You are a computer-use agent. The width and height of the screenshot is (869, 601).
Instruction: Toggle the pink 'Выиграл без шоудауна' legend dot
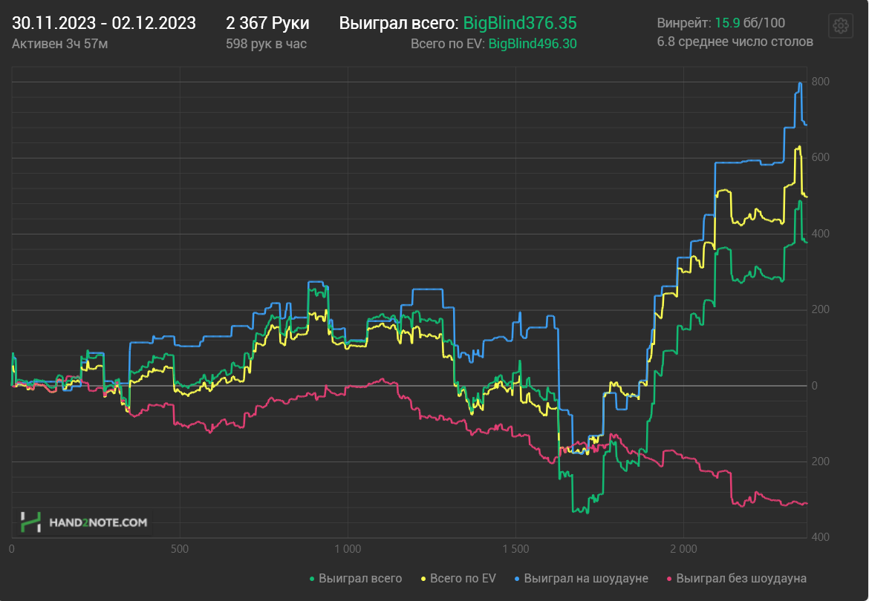pos(669,579)
